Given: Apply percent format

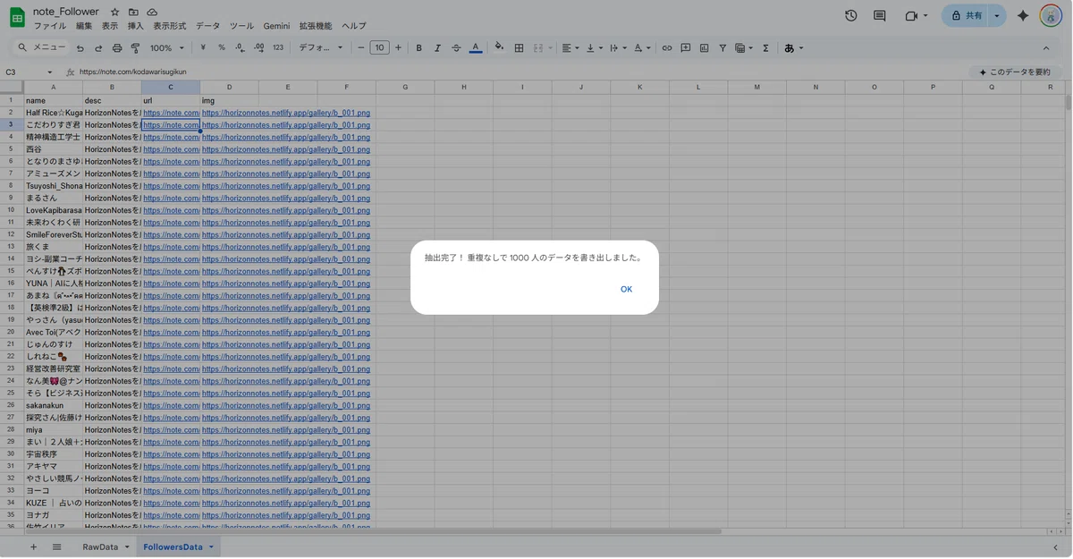Looking at the screenshot, I should 222,48.
